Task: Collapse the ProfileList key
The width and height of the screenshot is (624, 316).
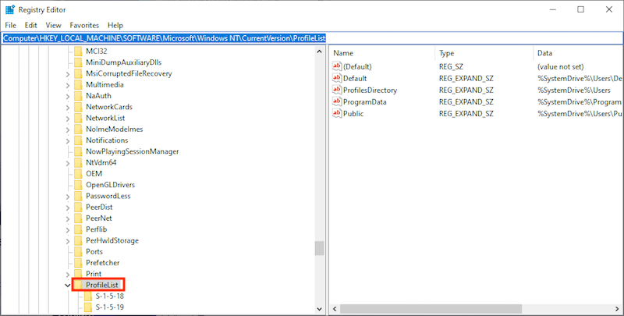Action: point(68,286)
